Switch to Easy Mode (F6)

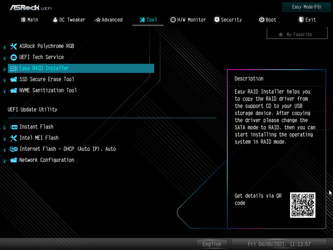tap(306, 7)
